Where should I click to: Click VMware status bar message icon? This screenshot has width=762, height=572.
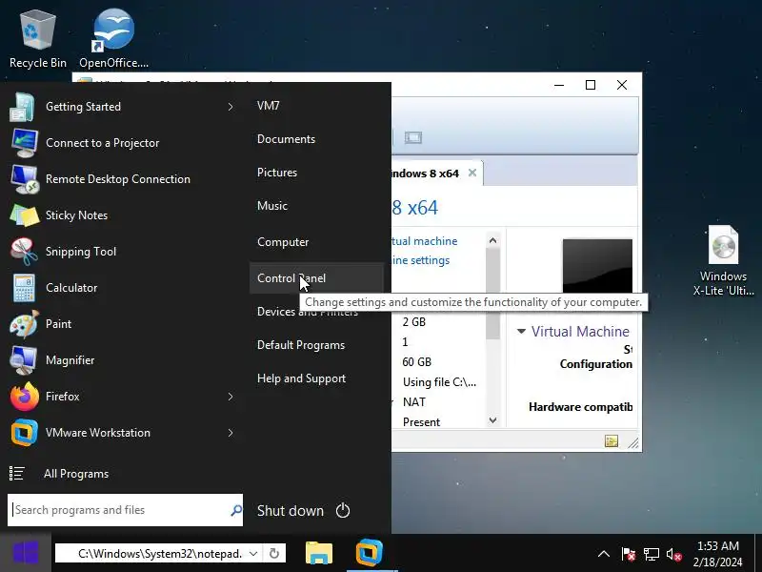pyautogui.click(x=612, y=441)
